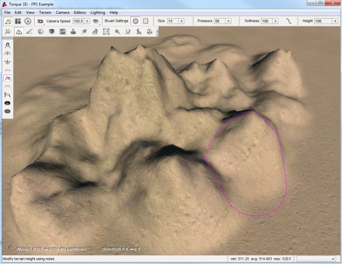
Task: Open the Lighting menu
Action: coord(97,12)
